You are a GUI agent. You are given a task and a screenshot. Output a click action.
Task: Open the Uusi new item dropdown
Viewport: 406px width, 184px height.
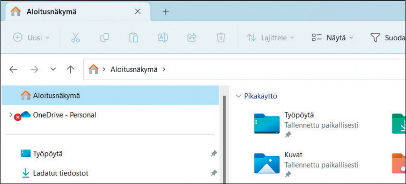point(31,38)
